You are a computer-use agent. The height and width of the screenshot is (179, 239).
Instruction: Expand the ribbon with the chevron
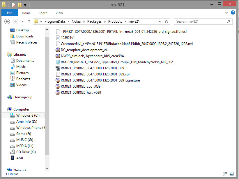coord(226,12)
